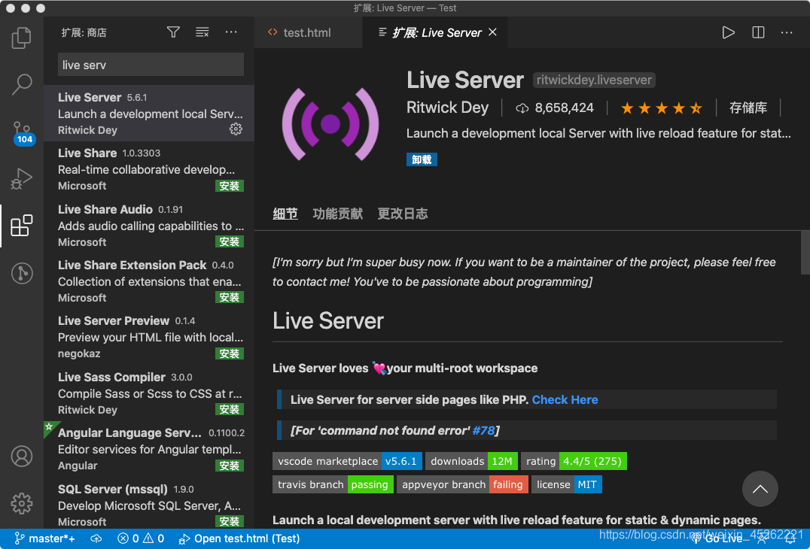Split the editor right
This screenshot has width=810, height=549.
(758, 32)
